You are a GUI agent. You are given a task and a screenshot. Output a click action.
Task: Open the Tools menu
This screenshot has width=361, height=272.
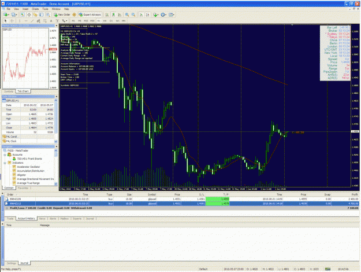click(45, 9)
